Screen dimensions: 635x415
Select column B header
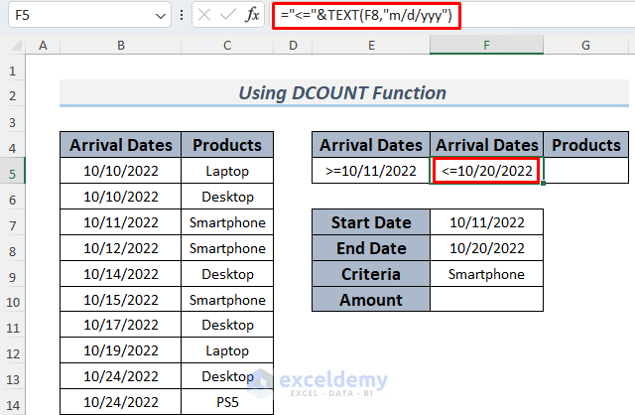click(121, 45)
